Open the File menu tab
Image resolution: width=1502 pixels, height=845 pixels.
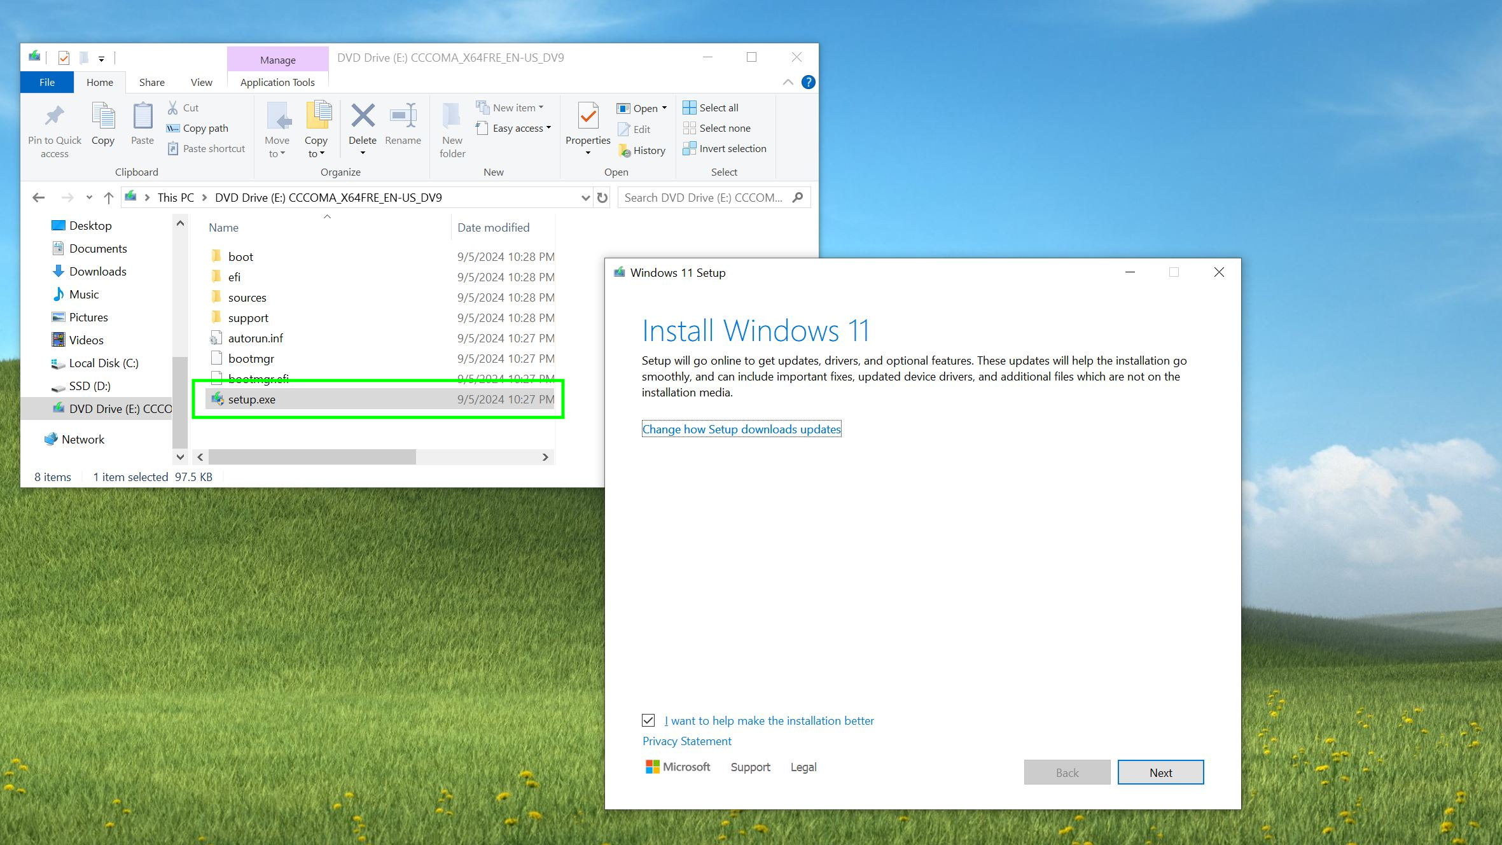(47, 82)
